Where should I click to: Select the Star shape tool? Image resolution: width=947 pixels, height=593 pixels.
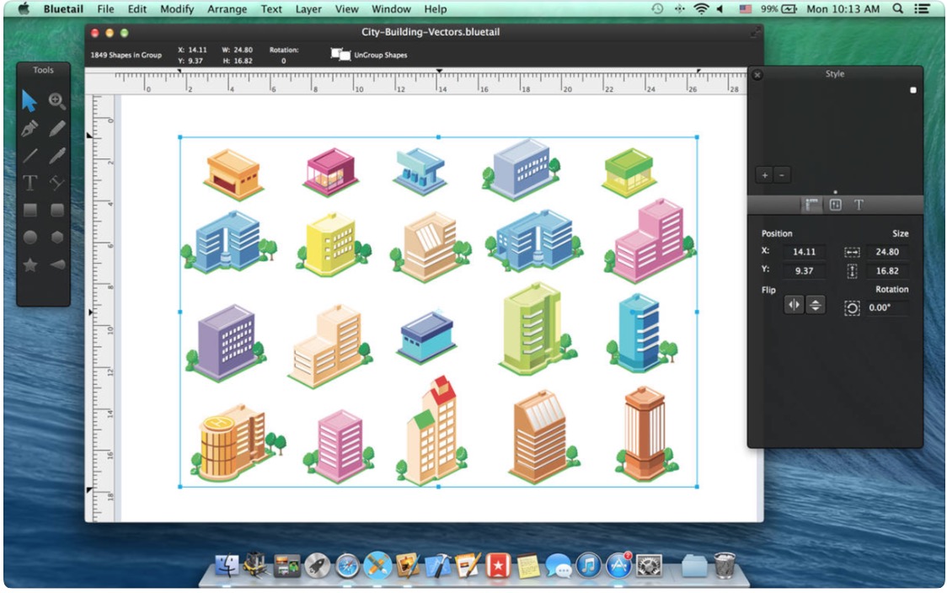pyautogui.click(x=29, y=264)
